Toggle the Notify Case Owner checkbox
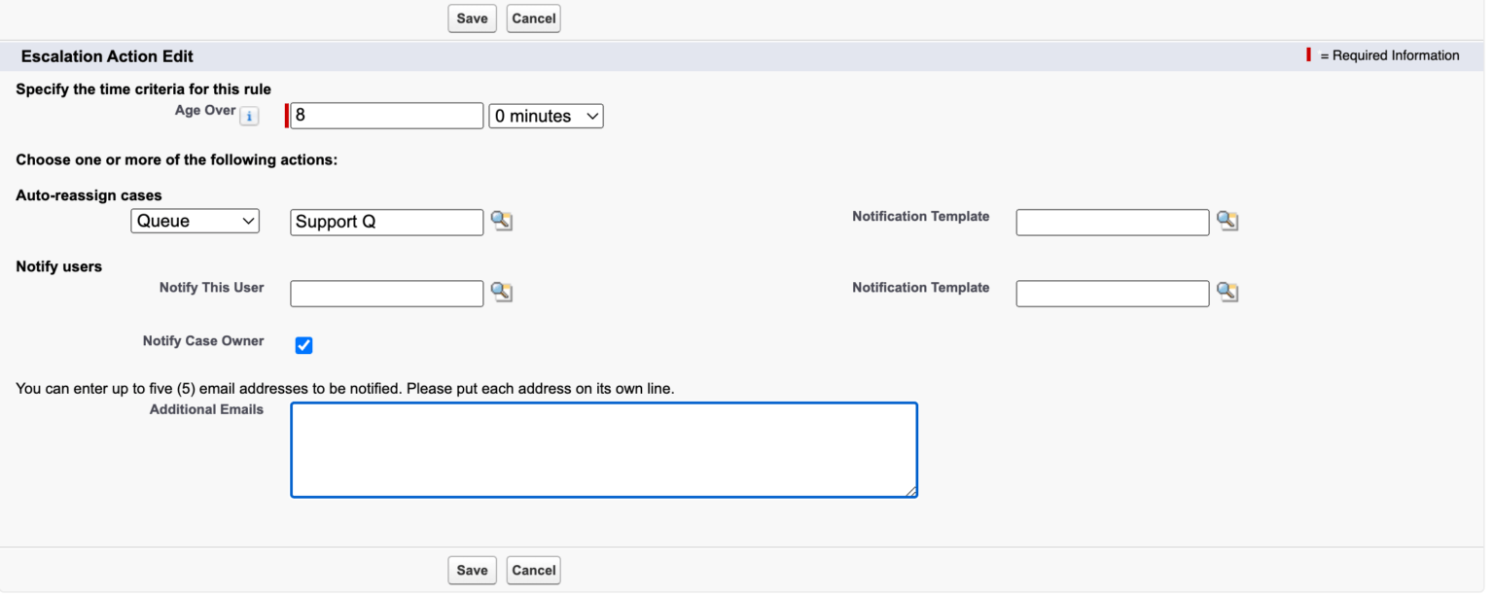Image resolution: width=1494 pixels, height=596 pixels. tap(303, 345)
